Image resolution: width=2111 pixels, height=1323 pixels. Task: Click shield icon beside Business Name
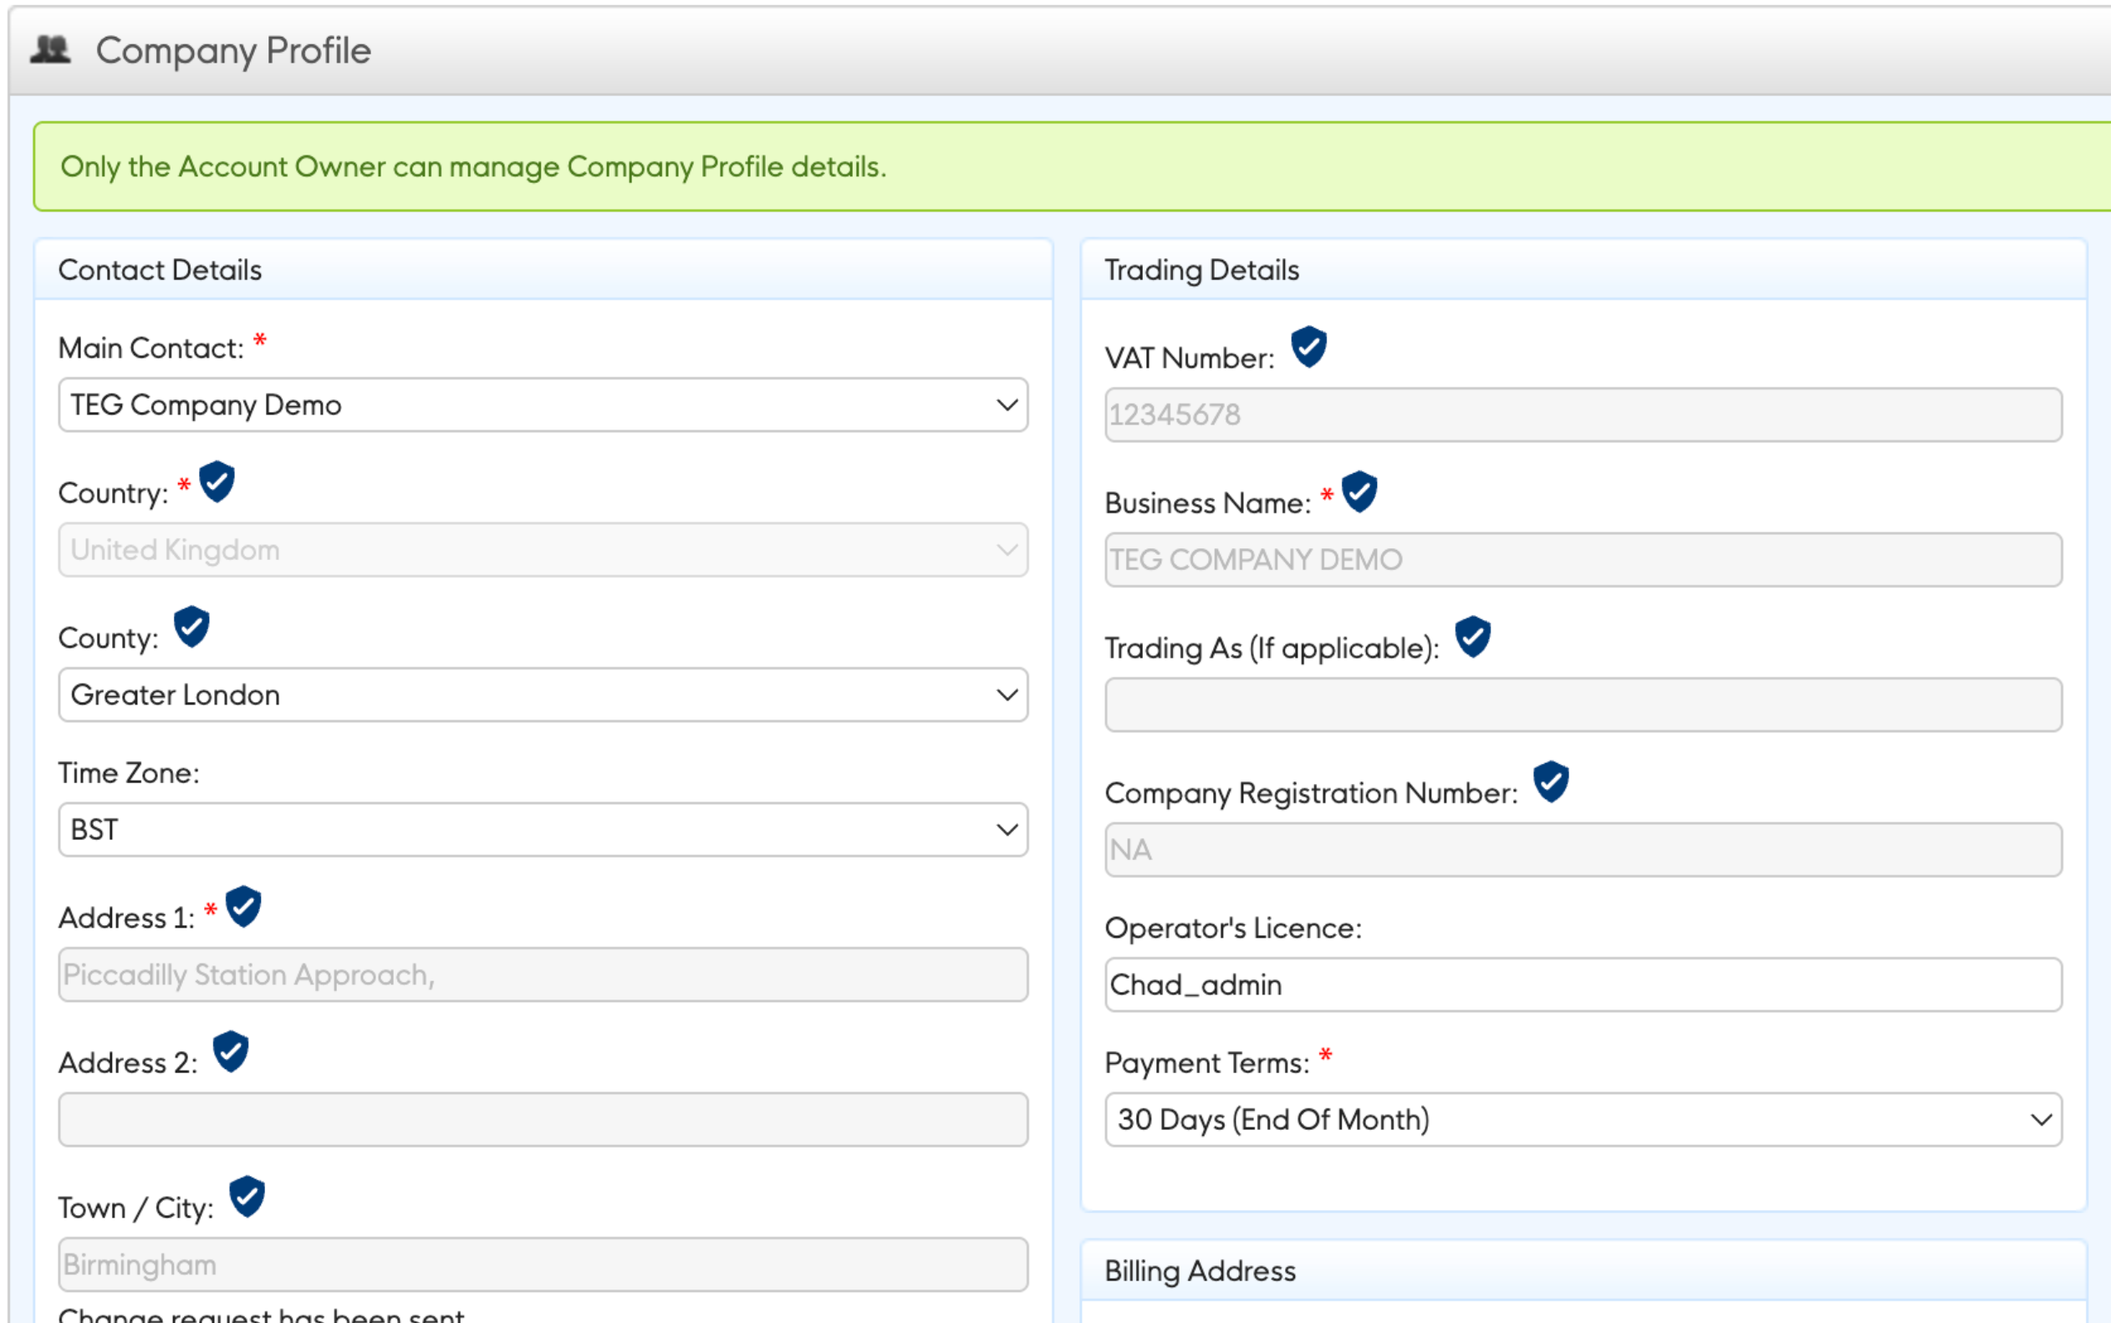click(1359, 491)
